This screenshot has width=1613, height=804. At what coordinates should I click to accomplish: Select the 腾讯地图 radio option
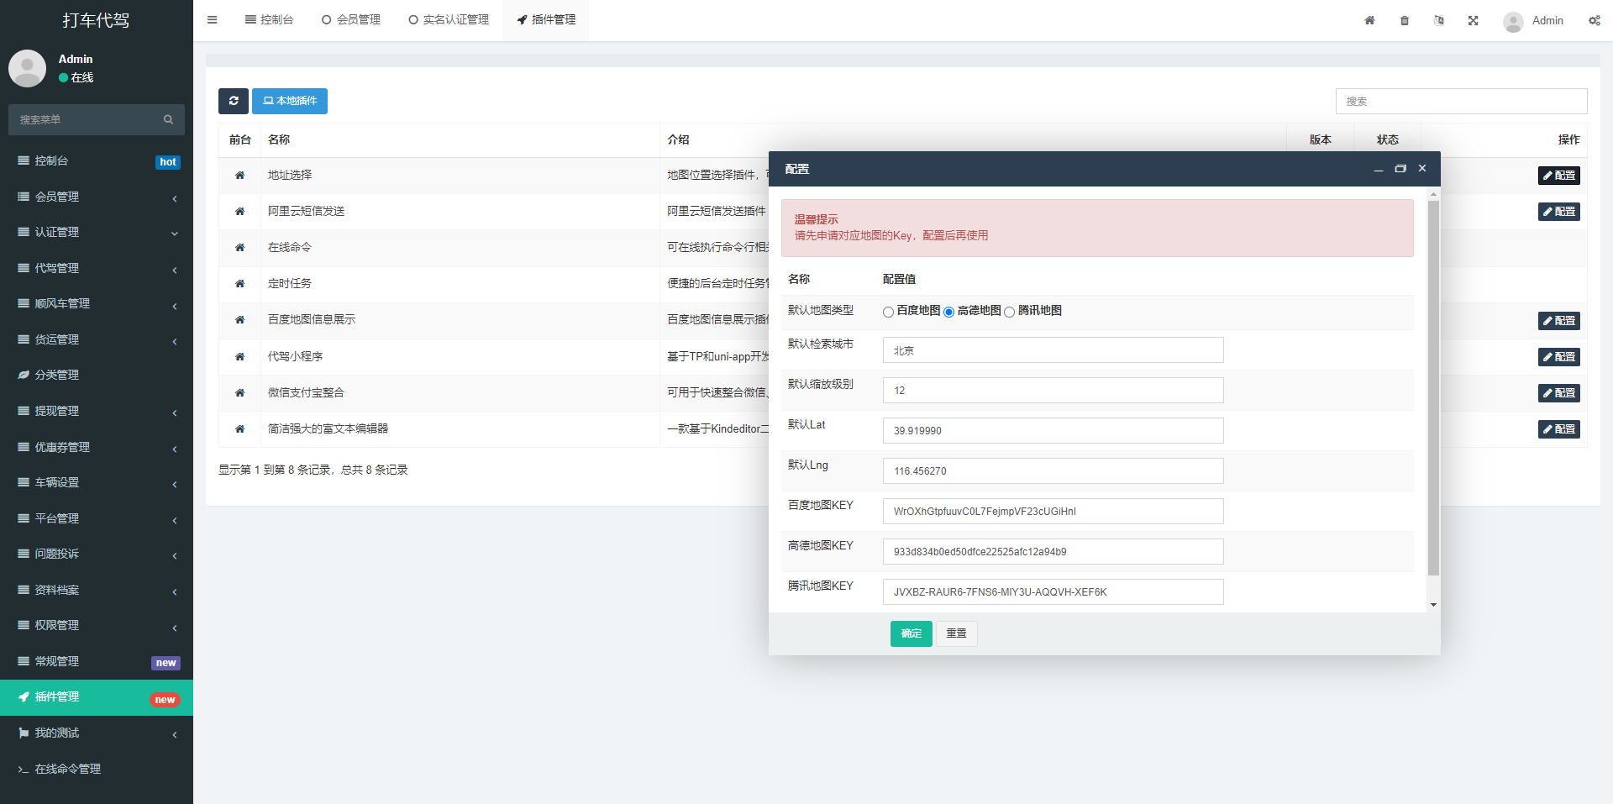pos(1009,312)
